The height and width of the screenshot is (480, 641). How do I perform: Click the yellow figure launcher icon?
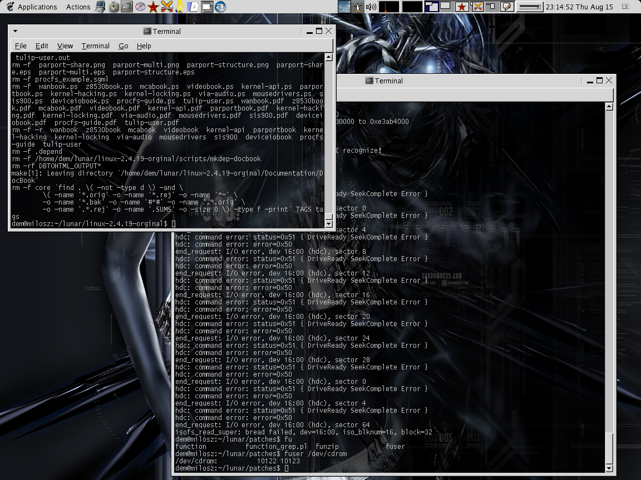tap(180, 7)
